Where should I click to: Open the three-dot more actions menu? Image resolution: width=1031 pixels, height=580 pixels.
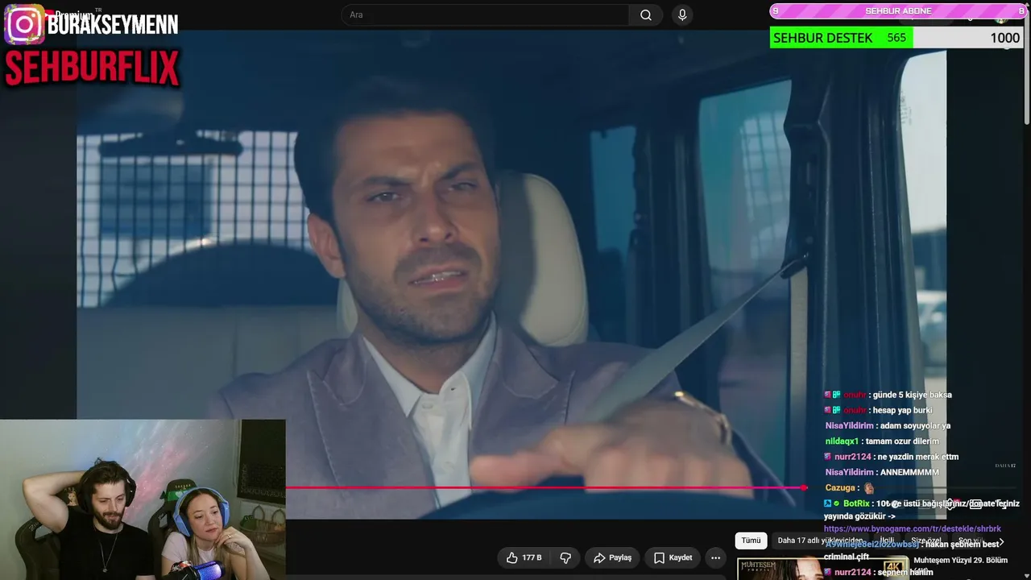point(715,557)
